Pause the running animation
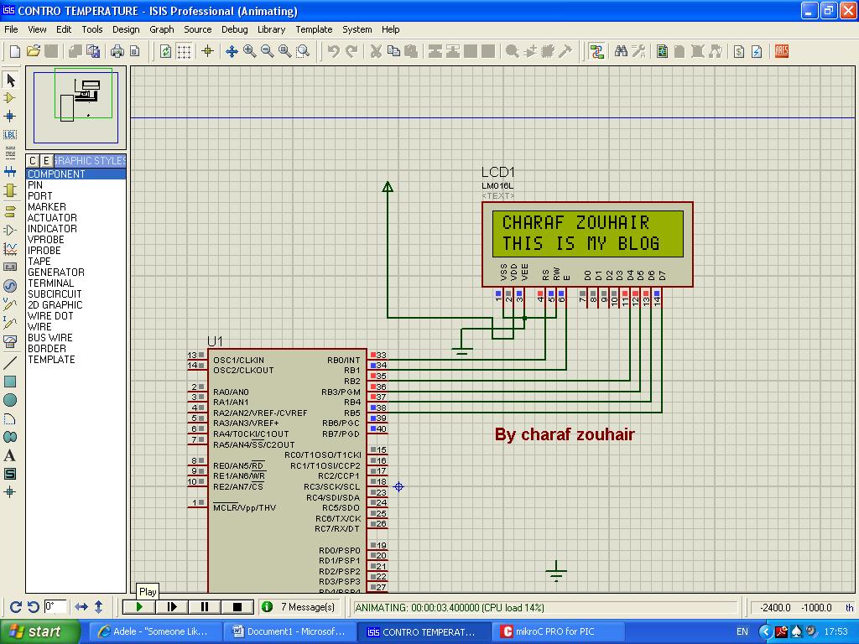 205,605
